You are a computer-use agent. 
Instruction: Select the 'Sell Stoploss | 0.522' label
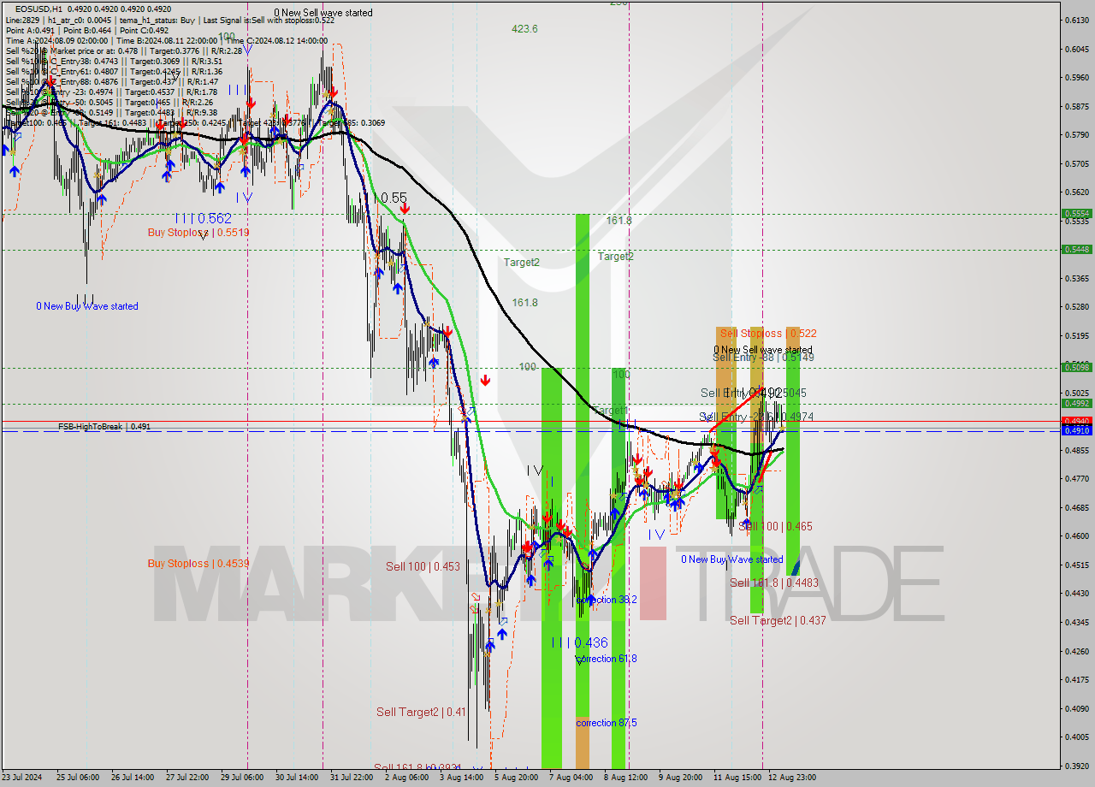click(767, 334)
